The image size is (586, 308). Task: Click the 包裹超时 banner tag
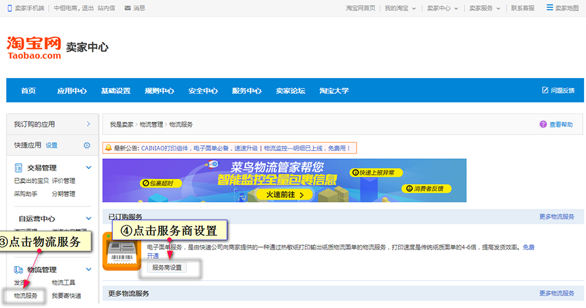pyautogui.click(x=161, y=184)
